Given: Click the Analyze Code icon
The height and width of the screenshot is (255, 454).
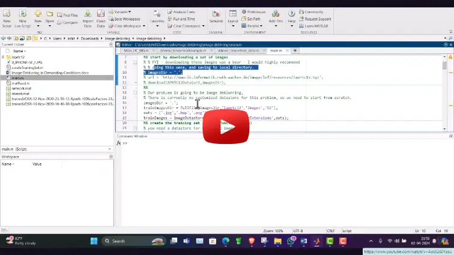Looking at the screenshot, I should [x=183, y=11].
